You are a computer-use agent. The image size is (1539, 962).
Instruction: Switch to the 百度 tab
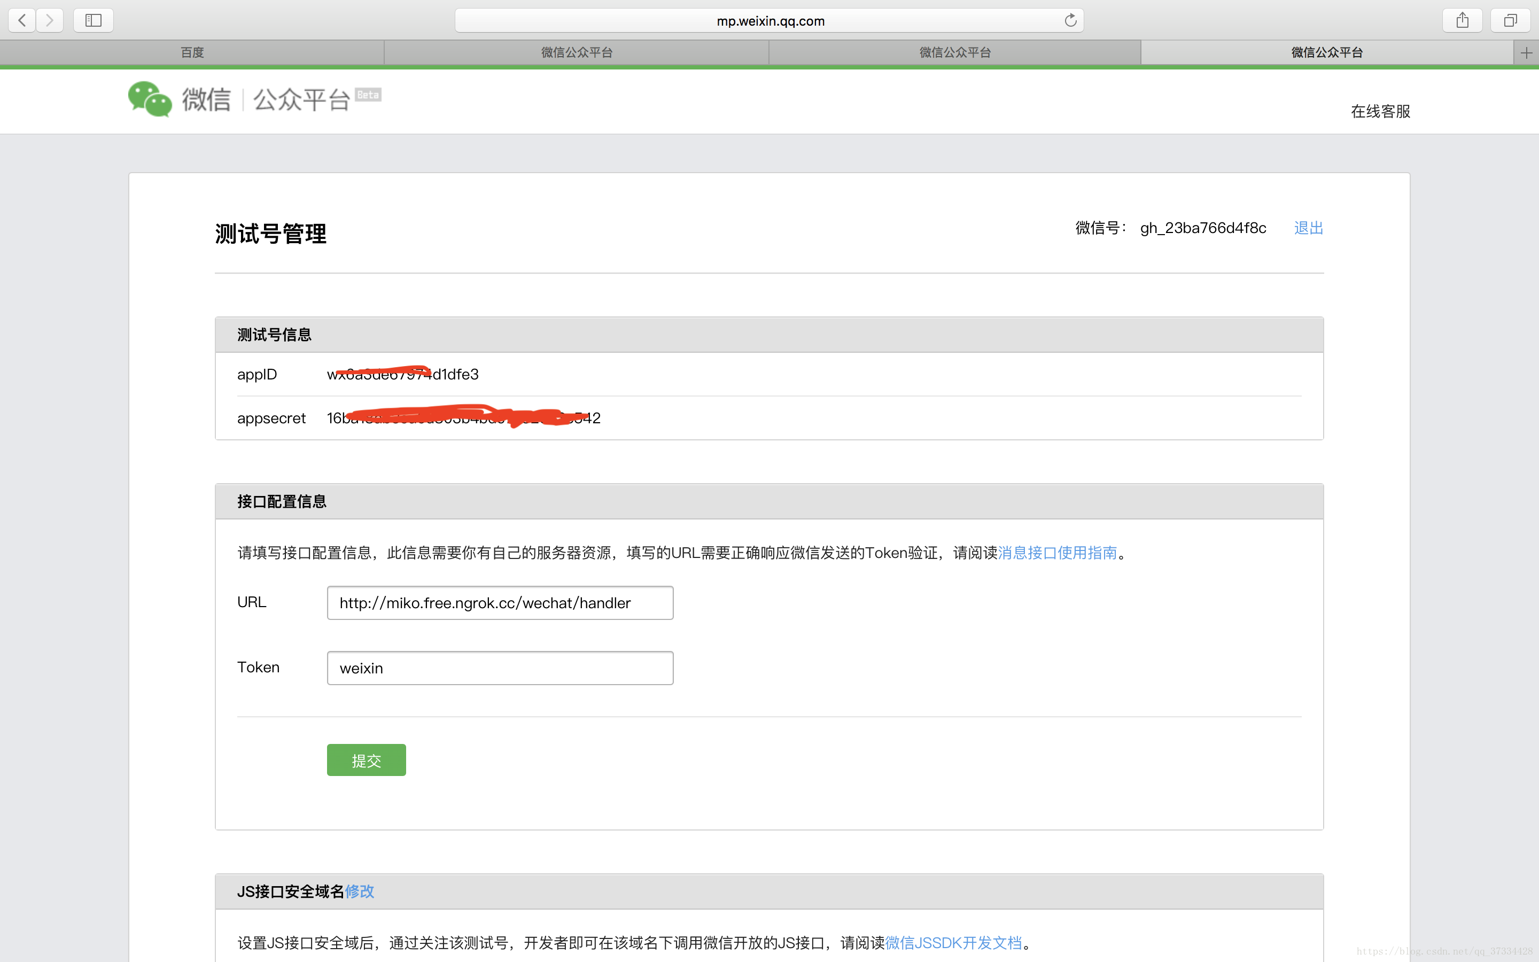pyautogui.click(x=192, y=53)
